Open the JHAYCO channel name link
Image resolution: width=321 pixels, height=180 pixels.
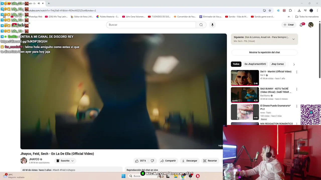tap(34, 159)
